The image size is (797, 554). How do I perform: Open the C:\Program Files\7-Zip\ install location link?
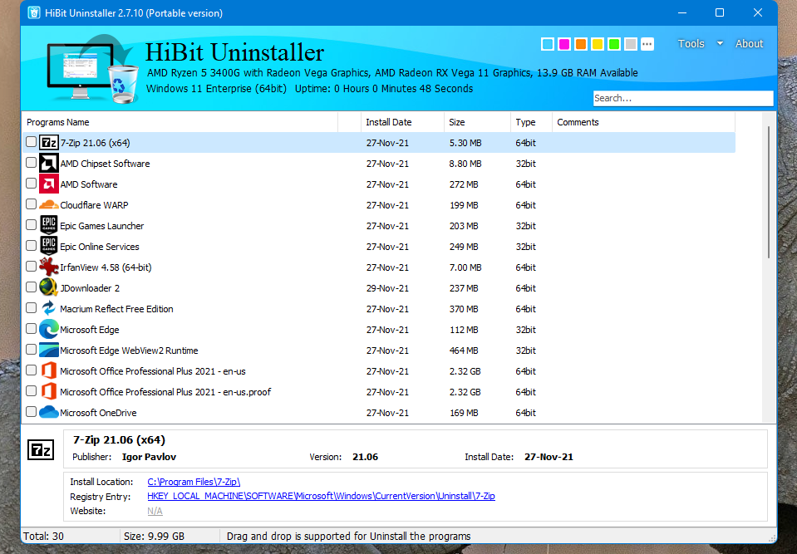pos(194,482)
